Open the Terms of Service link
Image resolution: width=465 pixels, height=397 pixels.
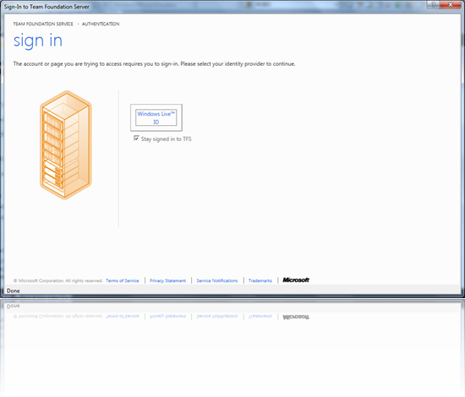[123, 280]
